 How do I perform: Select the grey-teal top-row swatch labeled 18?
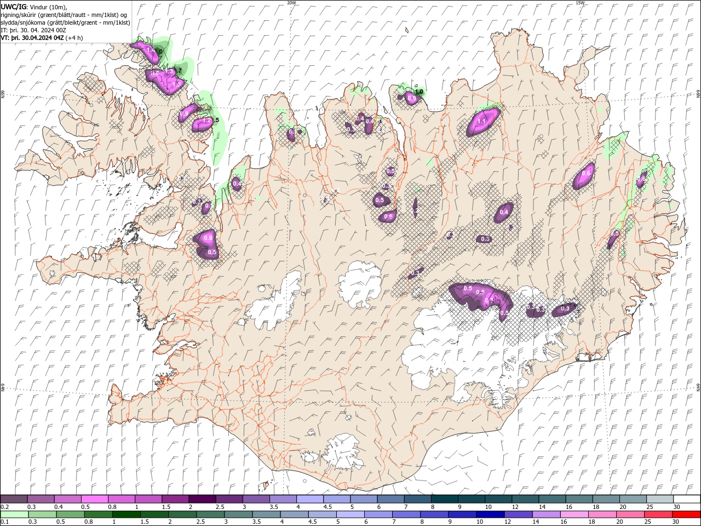coord(606,499)
